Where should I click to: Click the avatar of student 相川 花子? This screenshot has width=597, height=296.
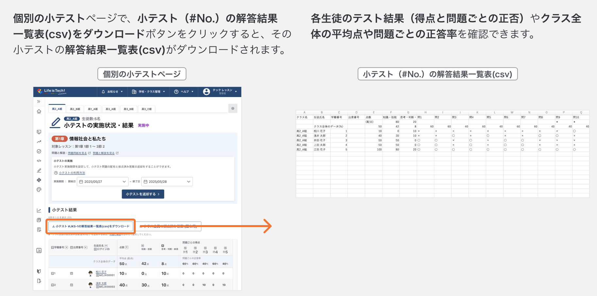[91, 273]
